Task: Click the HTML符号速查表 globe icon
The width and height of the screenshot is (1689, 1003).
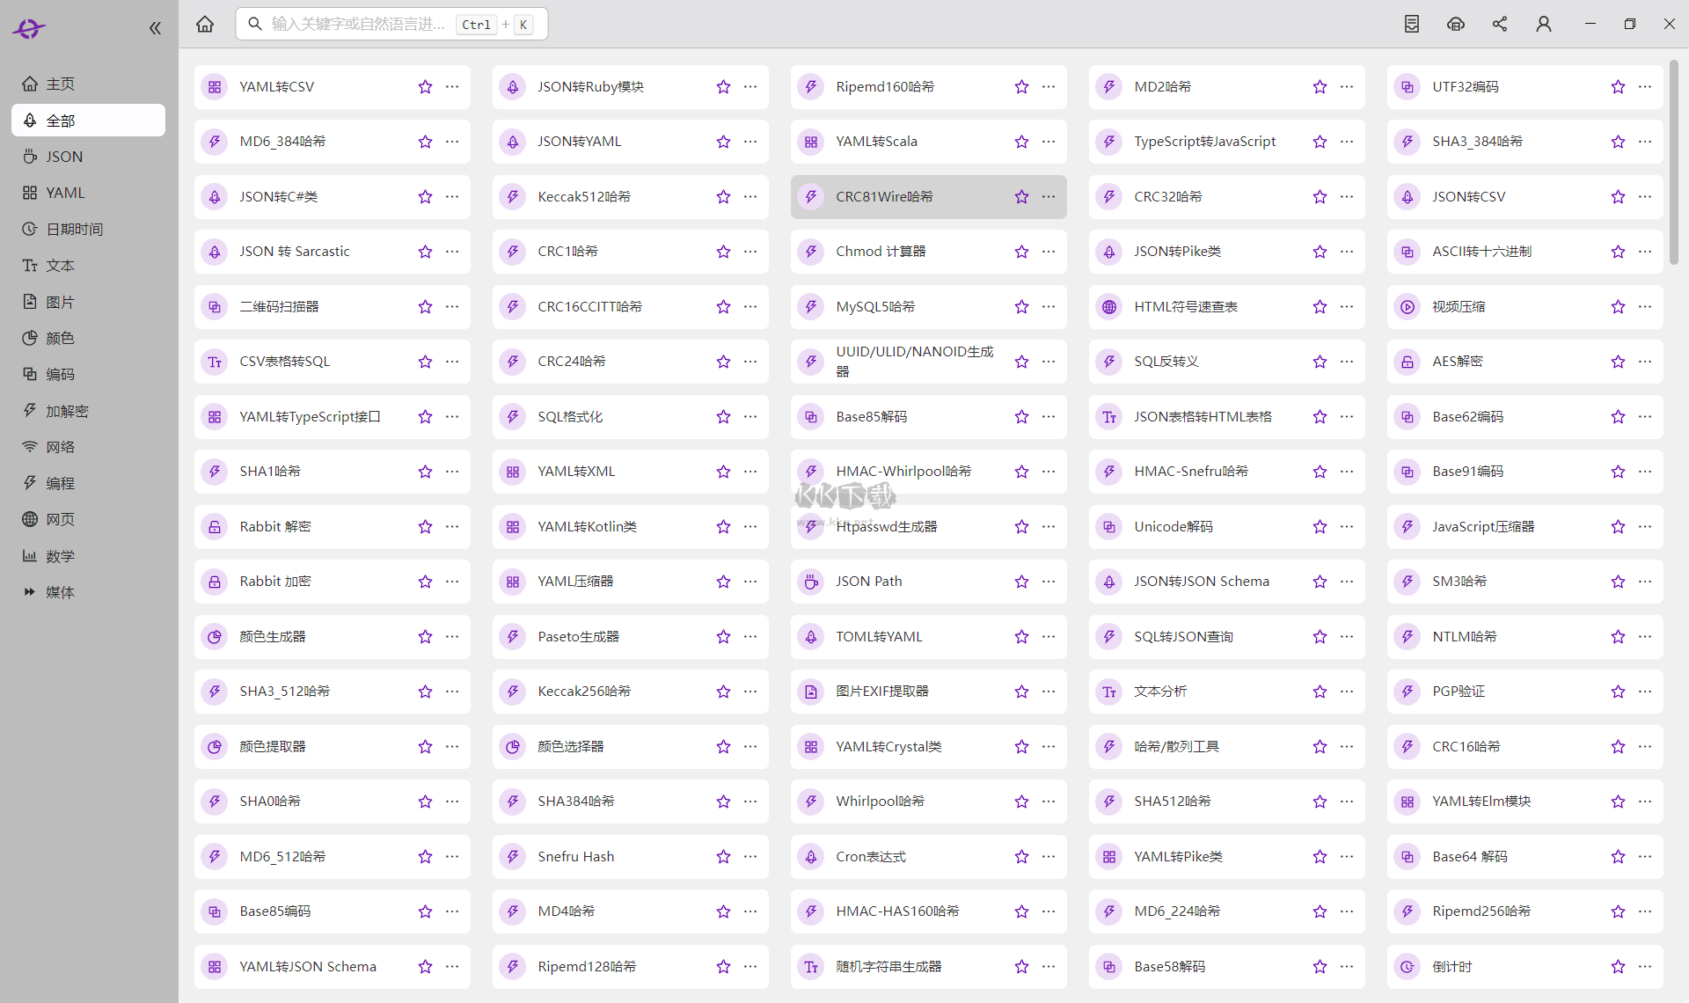Action: point(1109,307)
